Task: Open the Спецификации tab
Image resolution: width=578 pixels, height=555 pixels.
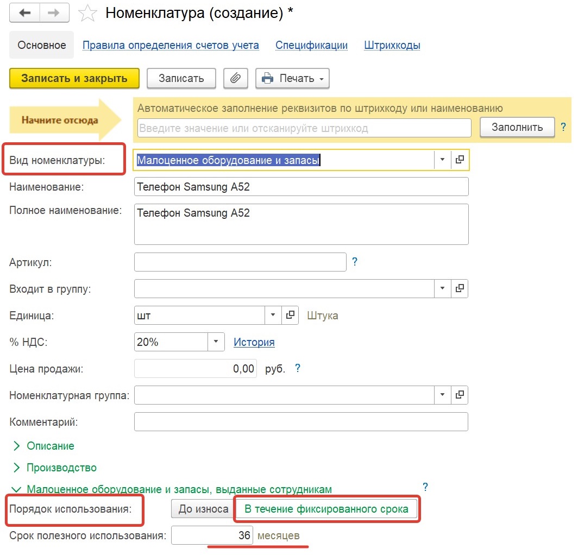Action: coord(311,45)
